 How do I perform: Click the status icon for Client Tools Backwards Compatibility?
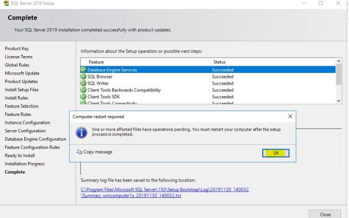83,90
